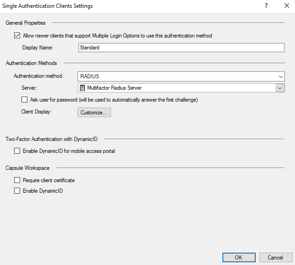Expand the Authentication method dropdown arrow

pyautogui.click(x=280, y=76)
